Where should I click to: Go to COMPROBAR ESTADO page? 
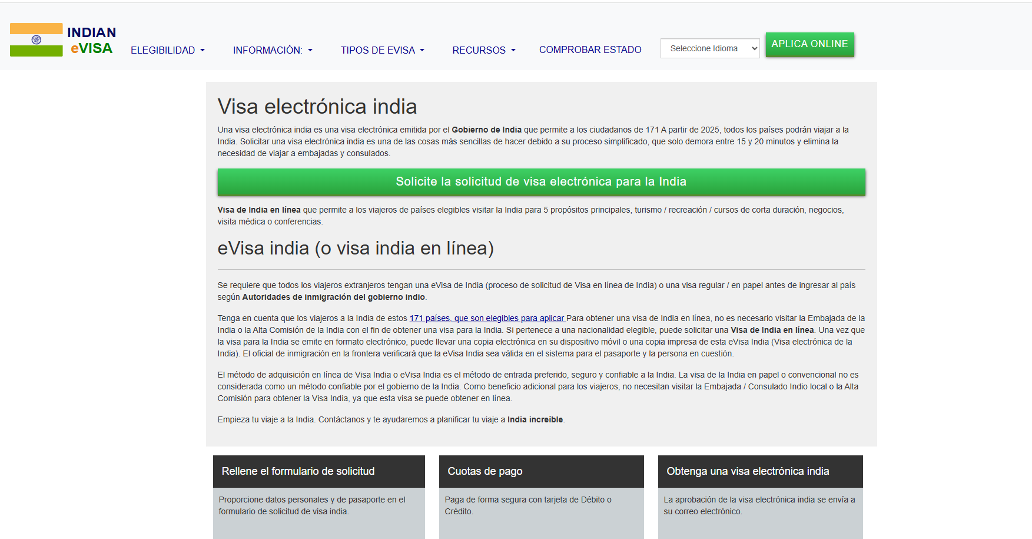click(590, 49)
